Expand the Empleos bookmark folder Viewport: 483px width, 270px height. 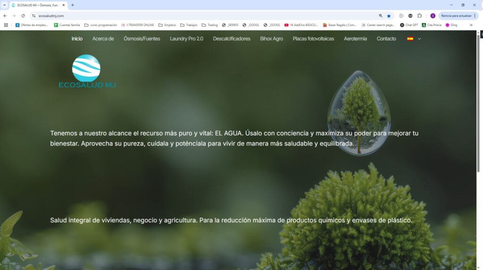167,25
